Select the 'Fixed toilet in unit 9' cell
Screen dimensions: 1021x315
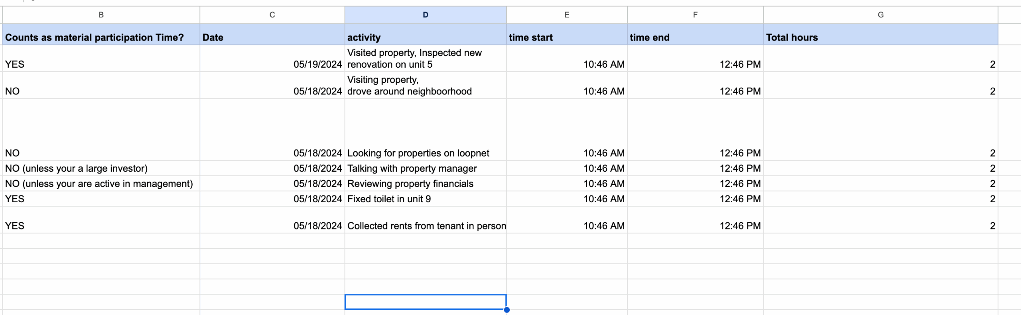pos(425,199)
